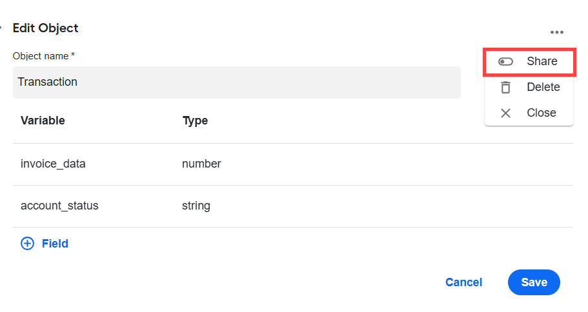Select the invoice_data variable row
The width and height of the screenshot is (588, 312).
pyautogui.click(x=293, y=164)
